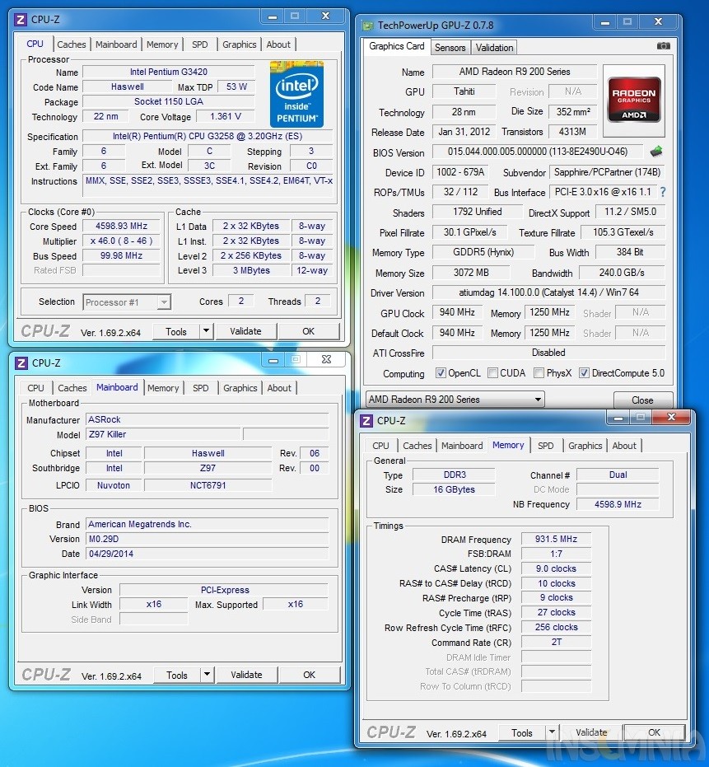The image size is (709, 767).
Task: Toggle the PhysX checkbox
Action: tap(539, 373)
